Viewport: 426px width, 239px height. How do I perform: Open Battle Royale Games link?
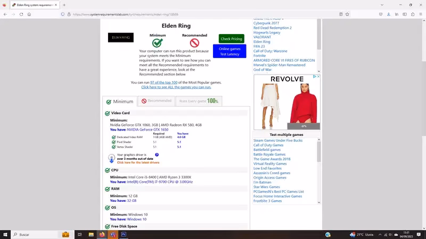(x=269, y=155)
